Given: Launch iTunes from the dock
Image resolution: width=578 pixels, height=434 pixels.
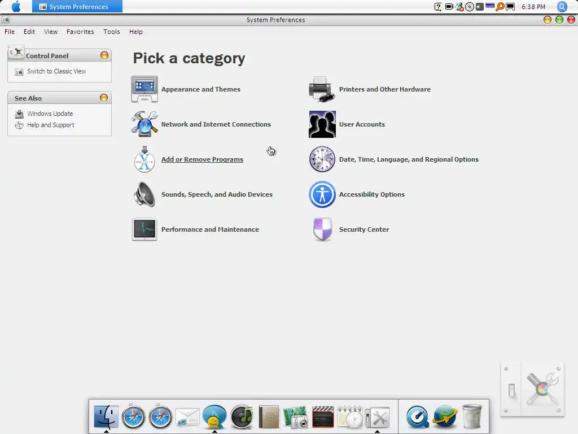Looking at the screenshot, I should coord(242,417).
